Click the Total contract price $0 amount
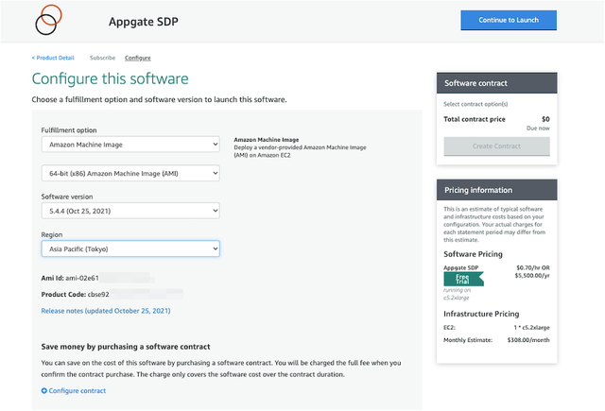This screenshot has width=605, height=411. [545, 119]
